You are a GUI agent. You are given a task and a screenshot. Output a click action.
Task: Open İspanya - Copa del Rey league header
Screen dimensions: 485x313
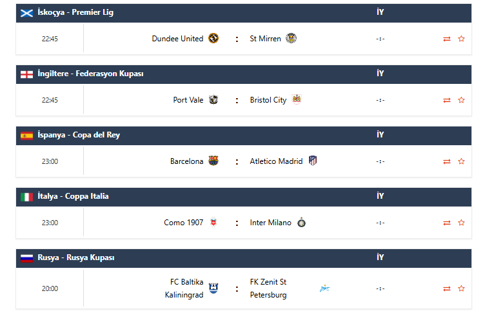click(x=79, y=135)
